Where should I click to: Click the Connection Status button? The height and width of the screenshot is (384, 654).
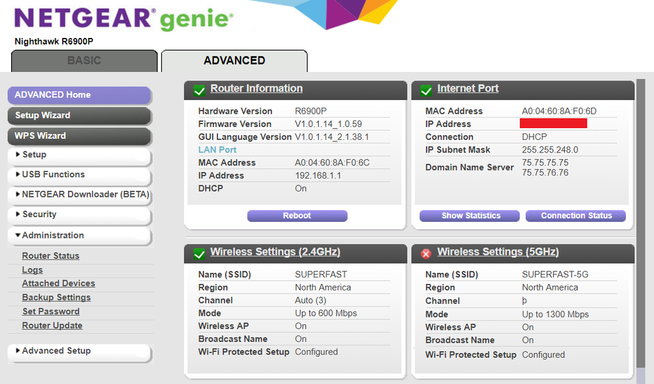[x=575, y=216]
